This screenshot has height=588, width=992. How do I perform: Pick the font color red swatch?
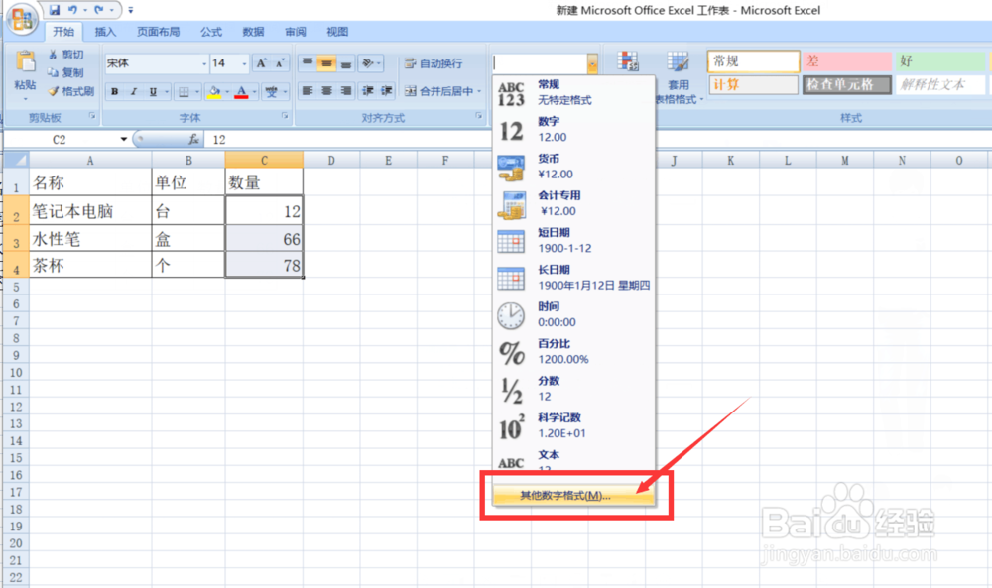pyautogui.click(x=240, y=92)
